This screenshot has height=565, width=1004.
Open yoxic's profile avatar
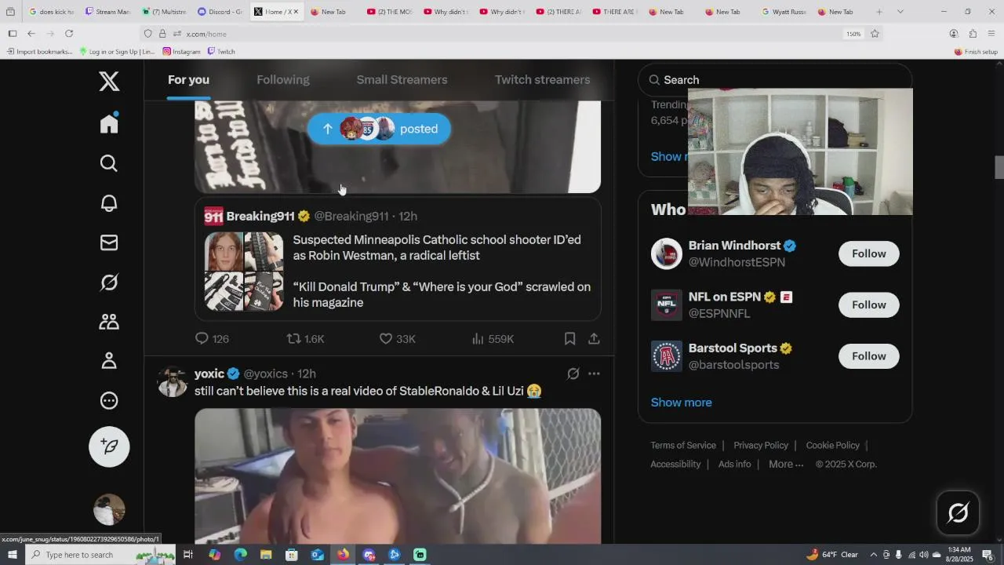[173, 381]
